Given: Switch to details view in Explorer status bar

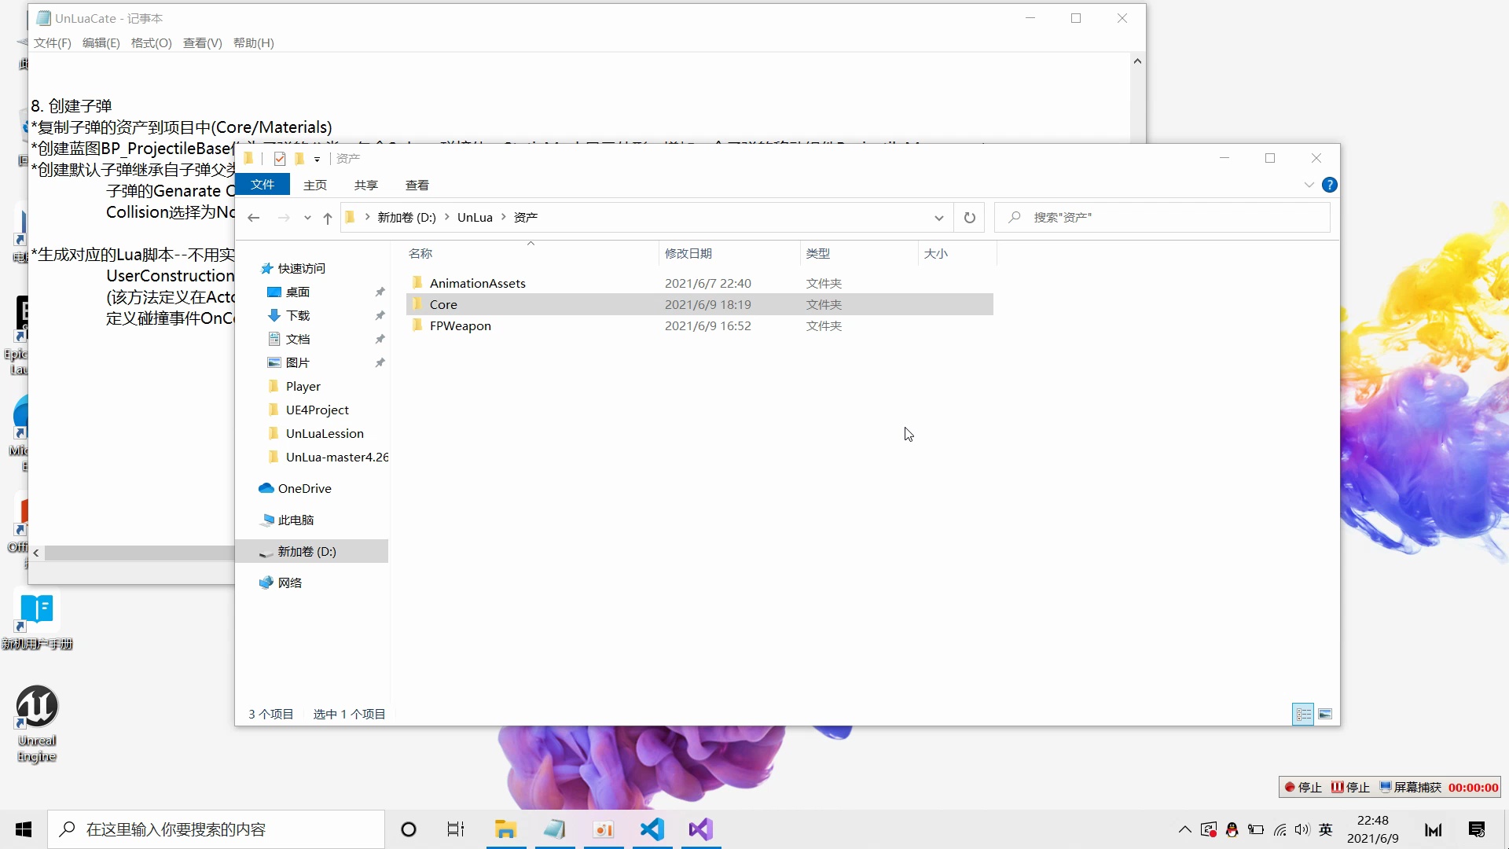Looking at the screenshot, I should point(1303,714).
